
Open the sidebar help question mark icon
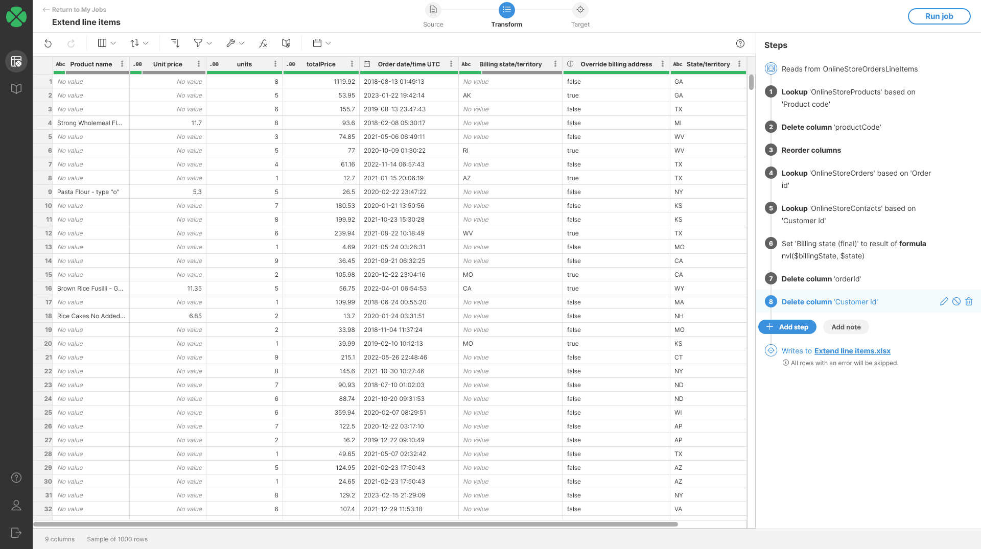(16, 478)
